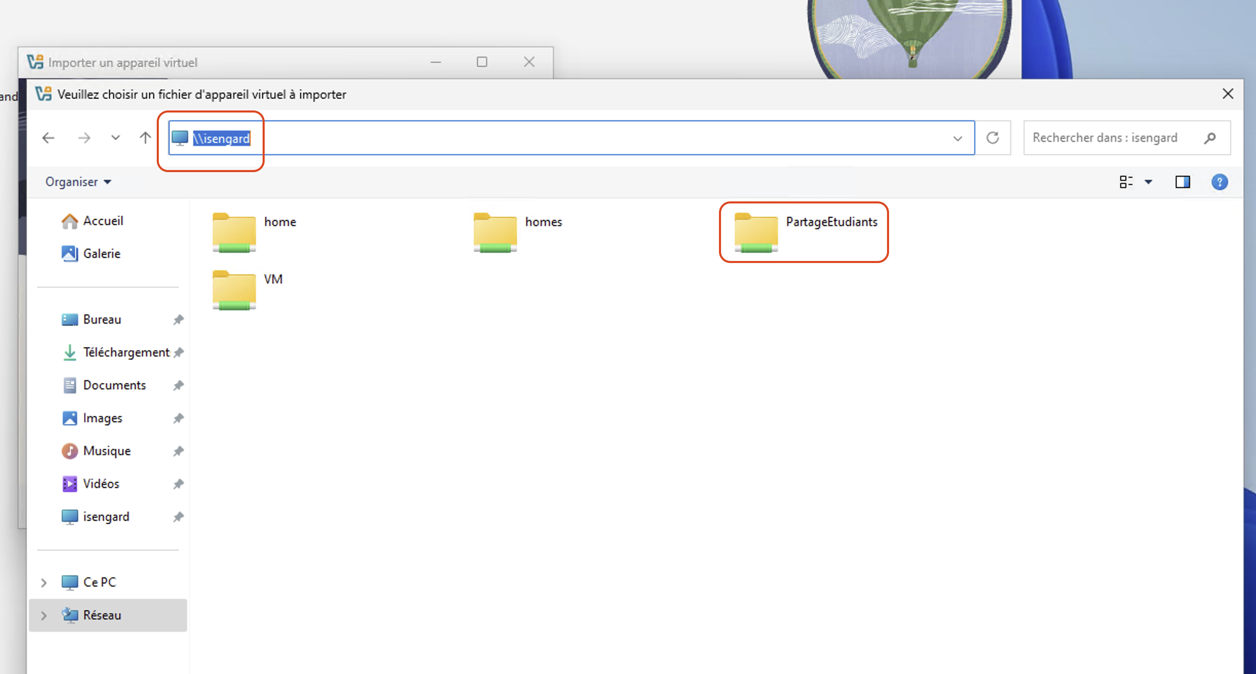Click the forward navigation arrow
The width and height of the screenshot is (1256, 674).
[84, 138]
